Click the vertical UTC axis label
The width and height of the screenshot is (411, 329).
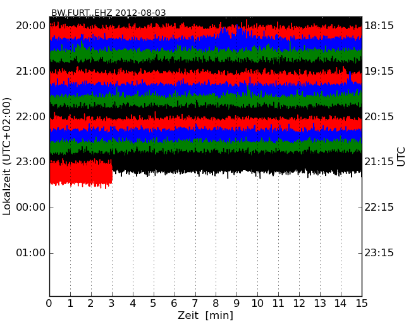tap(401, 157)
